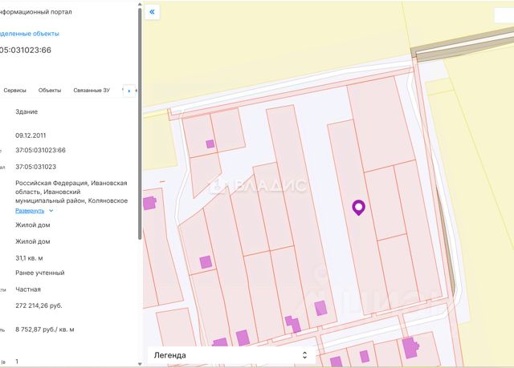Select the date 09.12.2011
This screenshot has height=368, width=514.
coord(31,135)
